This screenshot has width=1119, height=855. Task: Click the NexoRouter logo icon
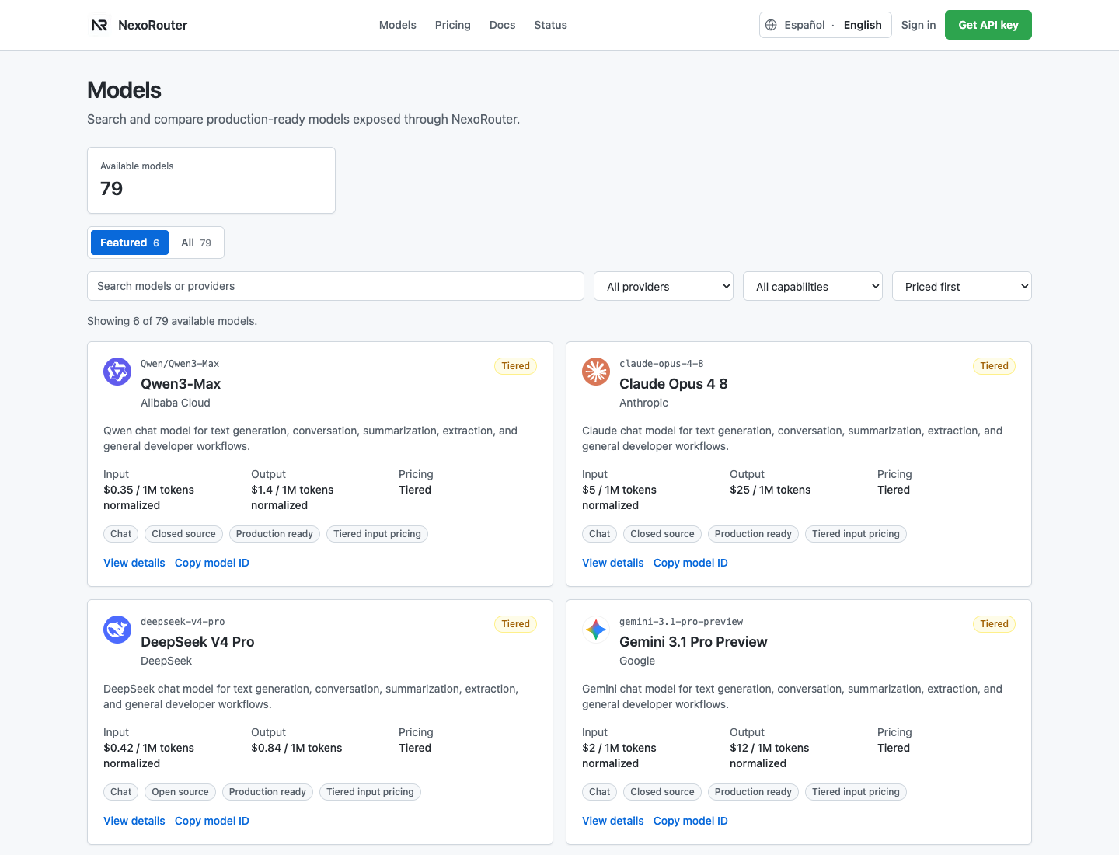coord(99,25)
